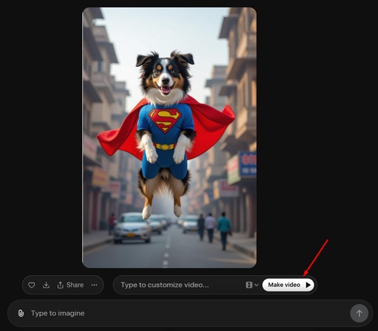Click the play triangle on Make video
This screenshot has height=331, width=378.
[308, 285]
